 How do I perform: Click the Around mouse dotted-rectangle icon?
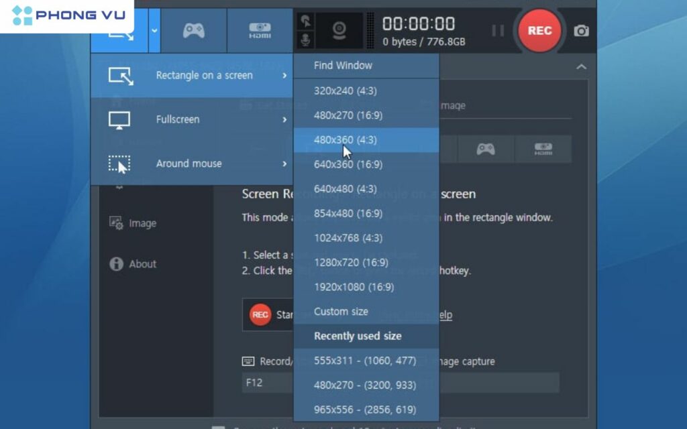(x=119, y=164)
